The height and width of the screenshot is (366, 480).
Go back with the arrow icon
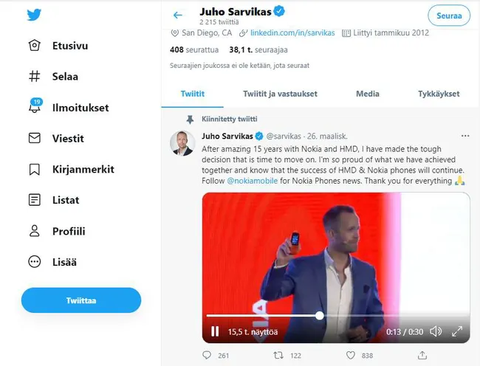tap(177, 15)
